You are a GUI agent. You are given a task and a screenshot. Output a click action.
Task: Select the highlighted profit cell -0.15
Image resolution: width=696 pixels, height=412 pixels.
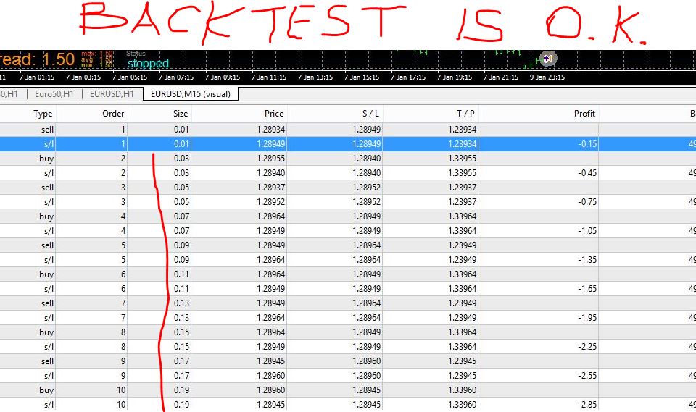[587, 143]
